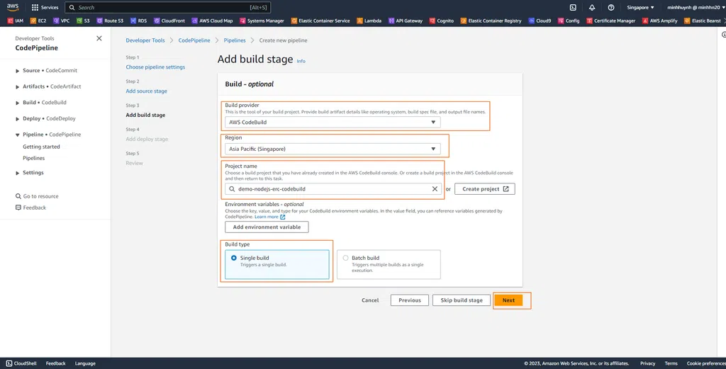Go to Step 1 Choose pipeline settings

pos(155,67)
